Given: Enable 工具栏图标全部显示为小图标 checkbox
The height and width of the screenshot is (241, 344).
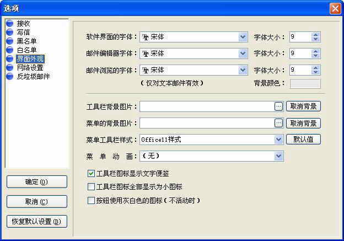Looking at the screenshot, I should tap(92, 187).
